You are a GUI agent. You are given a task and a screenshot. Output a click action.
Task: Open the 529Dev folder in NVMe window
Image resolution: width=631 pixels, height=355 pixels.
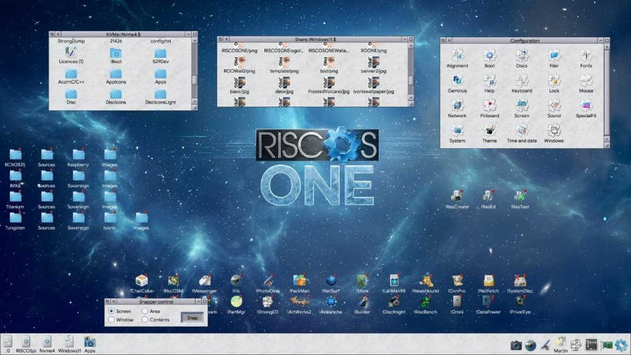click(160, 55)
